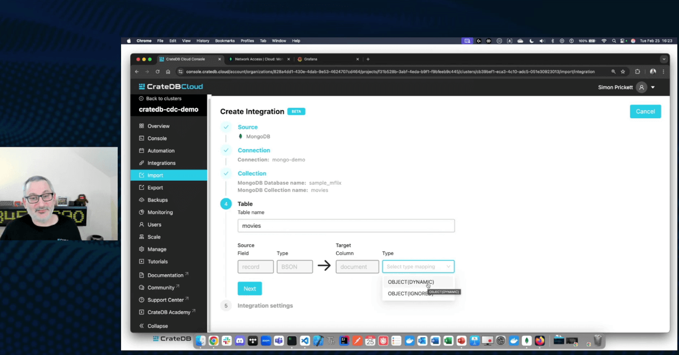Cancel the integration creation
This screenshot has height=355, width=679.
[x=645, y=111]
